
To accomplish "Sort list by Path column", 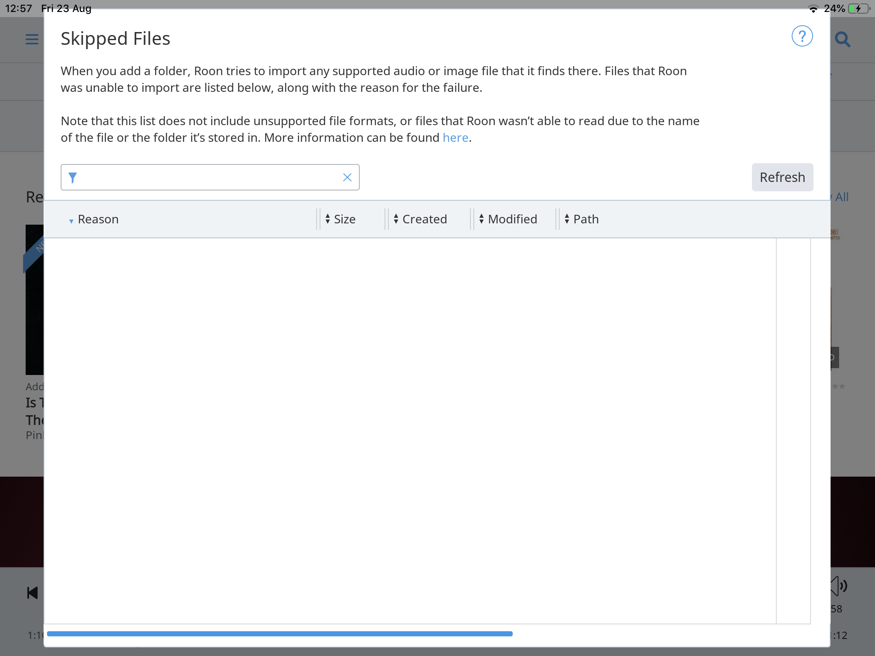I will coord(586,219).
